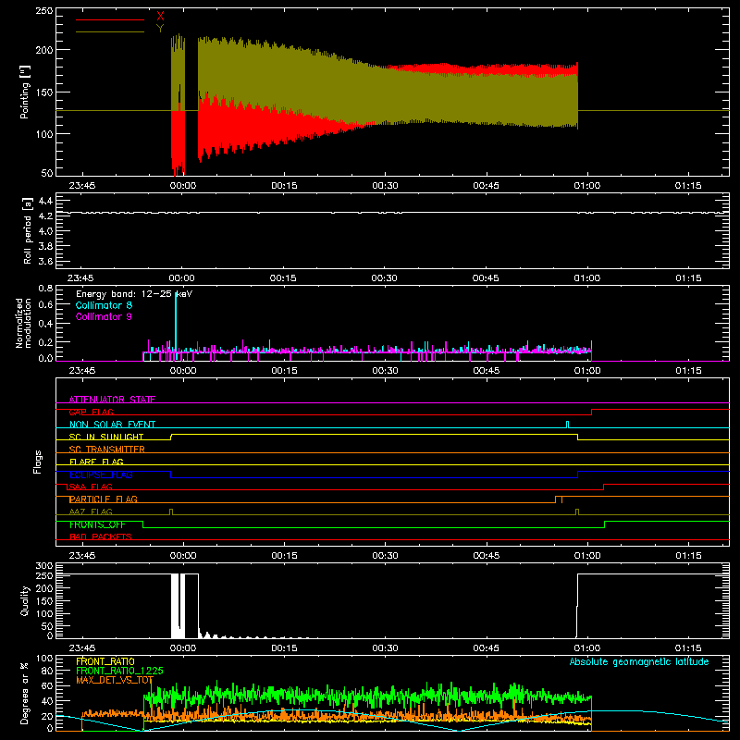
Task: Click 01:15 tick label under Pointing plot
Action: tap(688, 186)
